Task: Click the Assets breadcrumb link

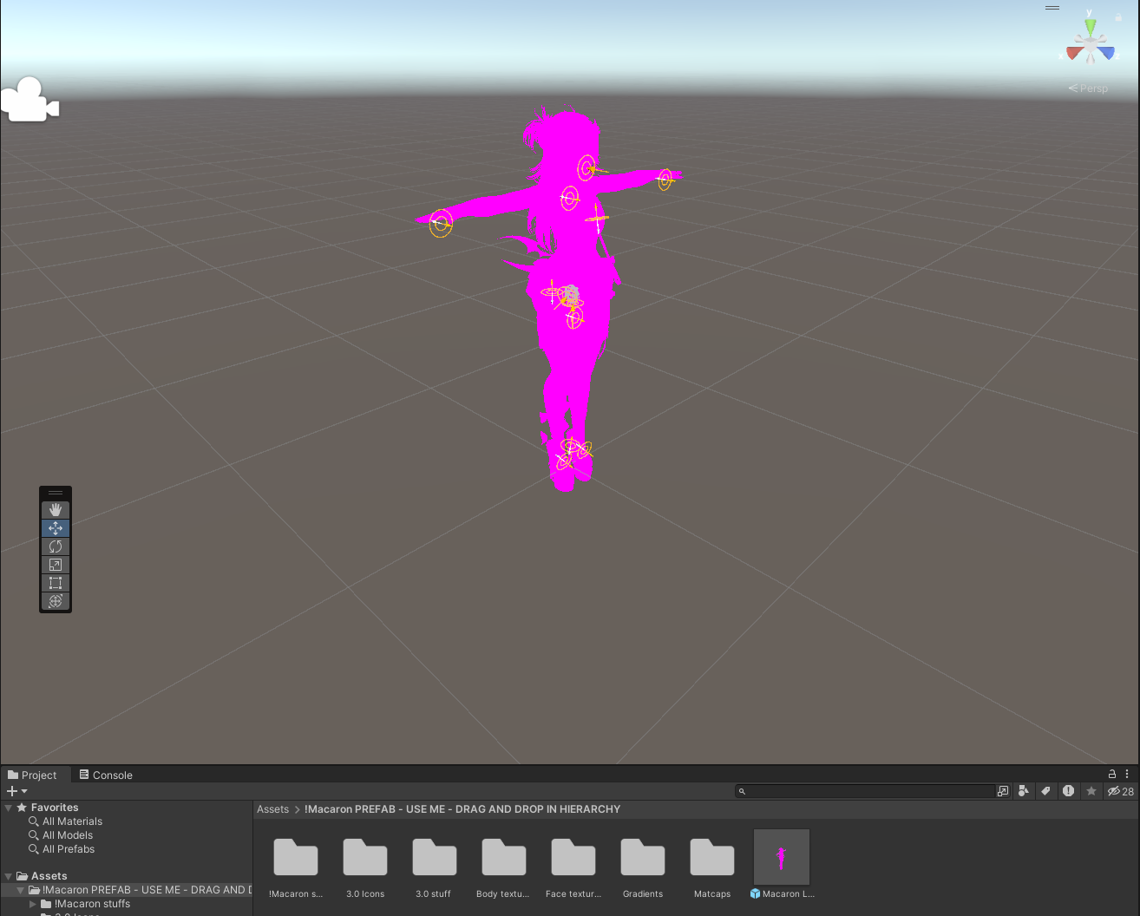Action: pos(272,809)
